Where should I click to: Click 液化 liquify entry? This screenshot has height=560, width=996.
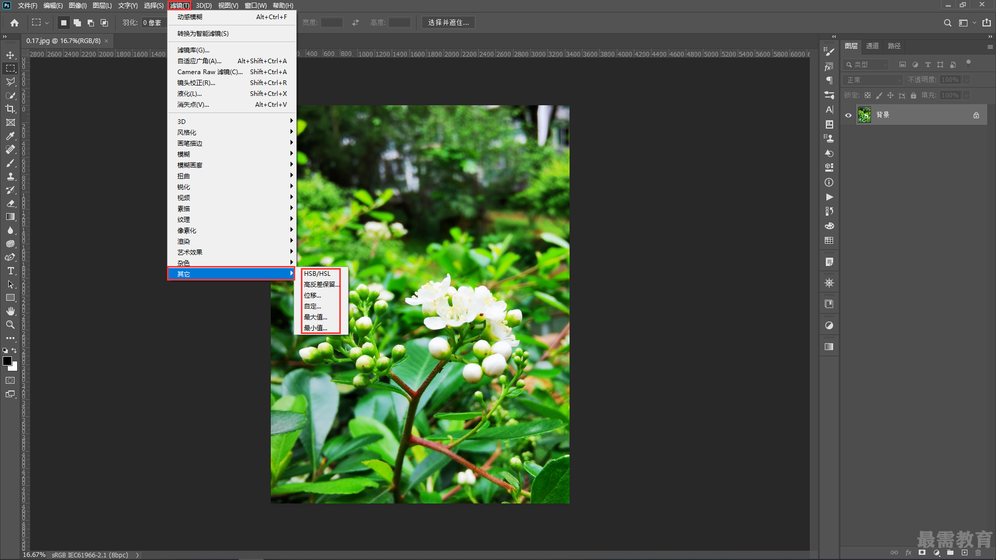coord(232,94)
